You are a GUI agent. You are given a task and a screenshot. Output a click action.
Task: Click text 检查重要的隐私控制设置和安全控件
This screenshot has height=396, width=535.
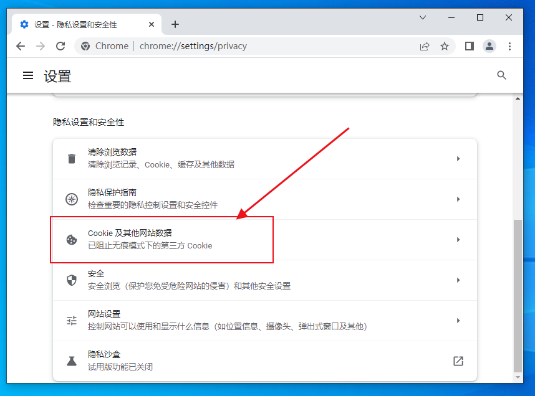point(153,205)
